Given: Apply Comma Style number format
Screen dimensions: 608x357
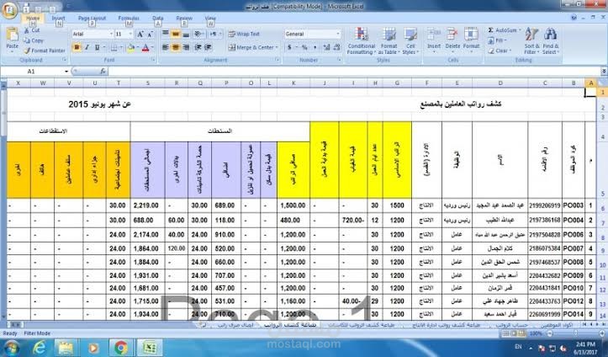Looking at the screenshot, I should (315, 47).
